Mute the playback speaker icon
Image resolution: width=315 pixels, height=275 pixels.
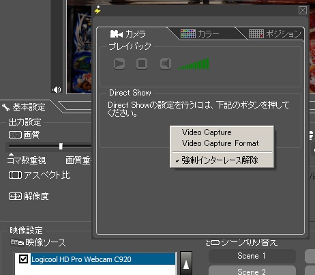(x=166, y=63)
